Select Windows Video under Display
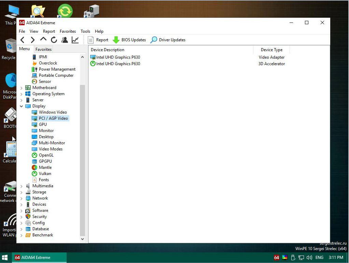 point(53,112)
